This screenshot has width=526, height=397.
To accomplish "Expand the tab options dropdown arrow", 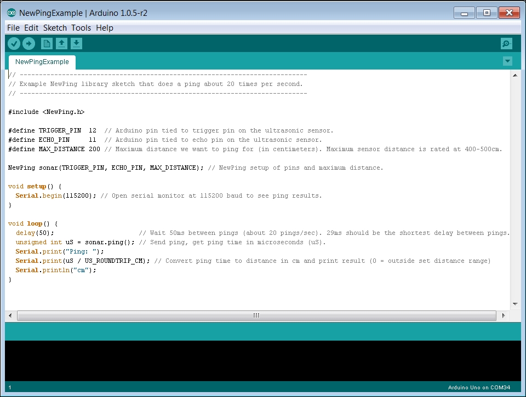I will click(507, 61).
